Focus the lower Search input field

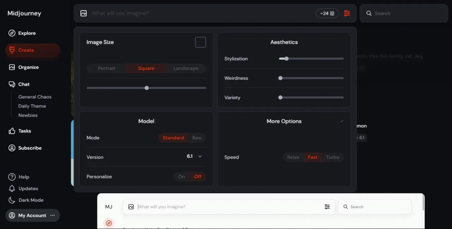[375, 207]
